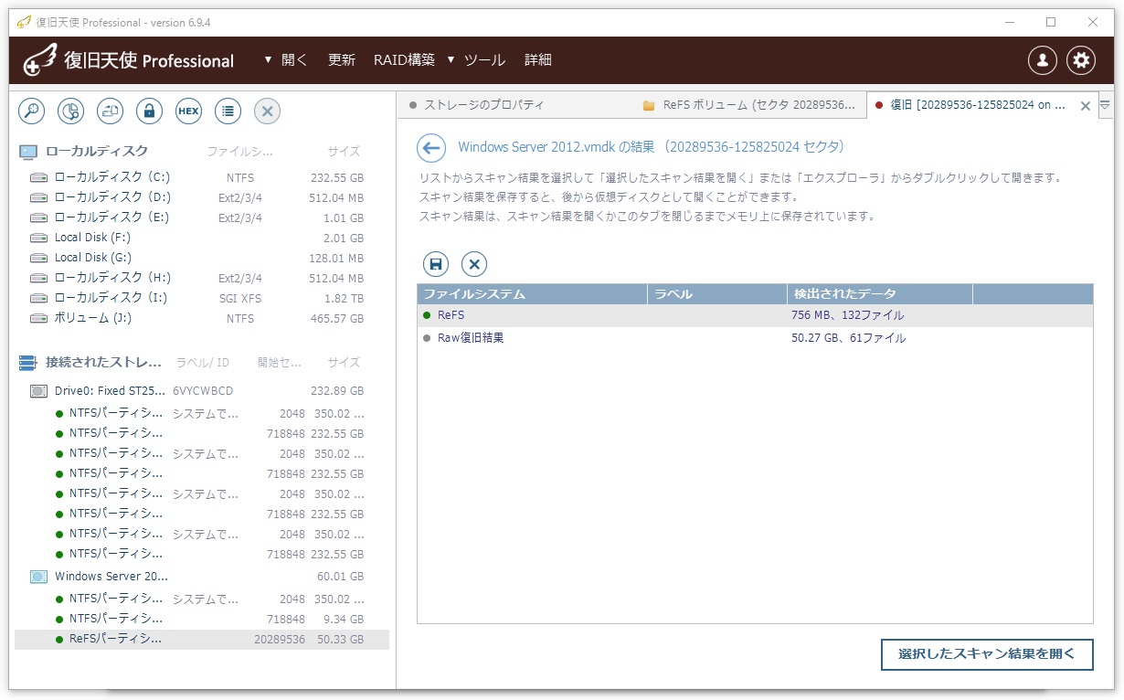Screen dimensions: 1124x700
Task: Open the ツール dropdown menu
Action: point(476,60)
